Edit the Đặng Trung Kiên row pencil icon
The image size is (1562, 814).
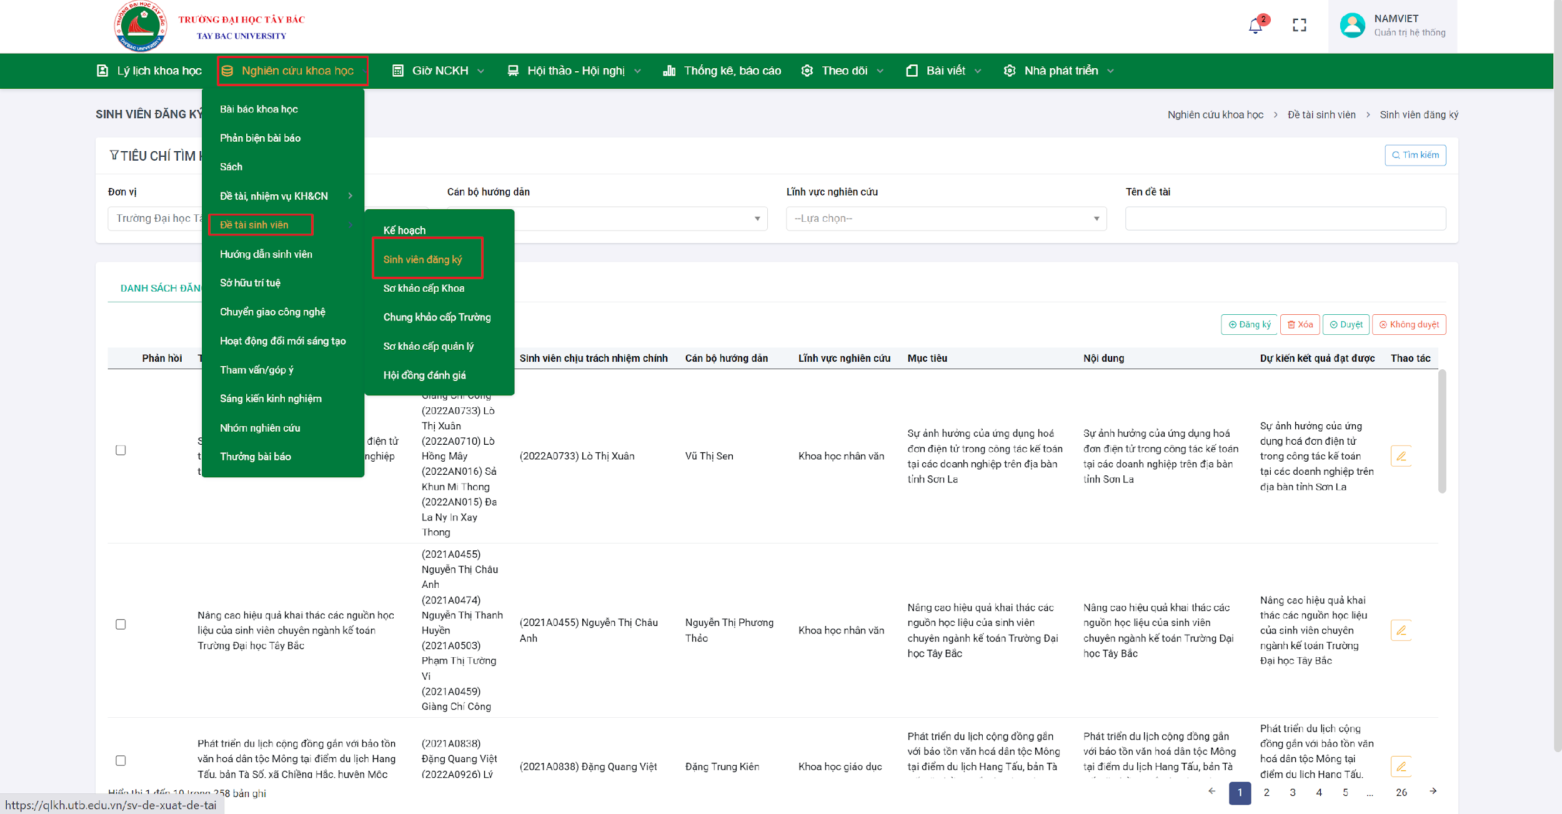coord(1401,767)
